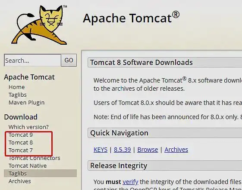This screenshot has width=242, height=190.
Task: Select Tomcat 9 in Download list
Action: tap(21, 135)
